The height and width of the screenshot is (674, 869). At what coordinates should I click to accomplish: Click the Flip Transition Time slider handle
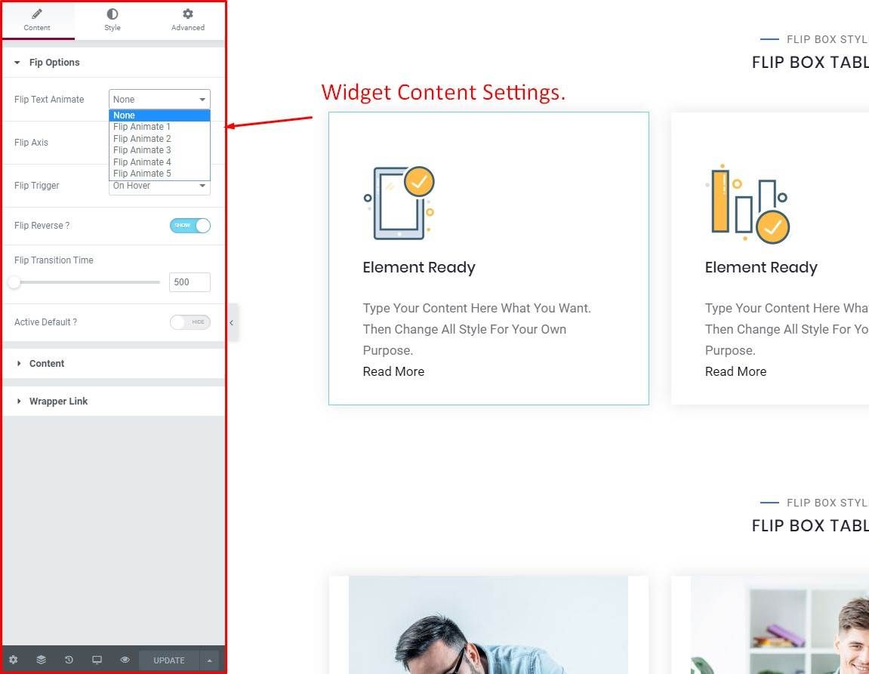[x=14, y=282]
